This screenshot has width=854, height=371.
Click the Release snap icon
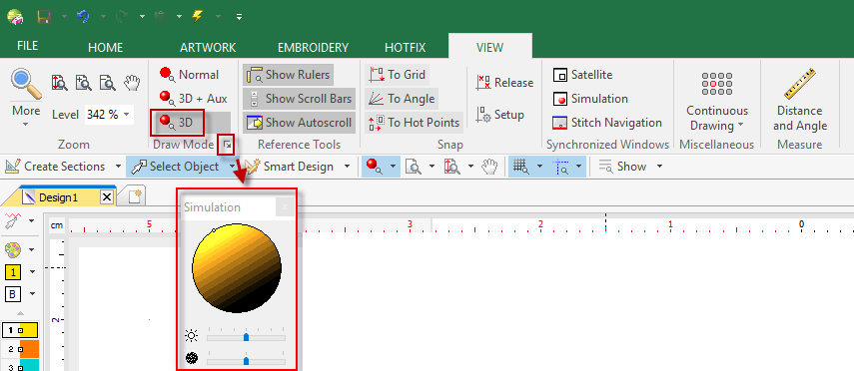coord(504,83)
